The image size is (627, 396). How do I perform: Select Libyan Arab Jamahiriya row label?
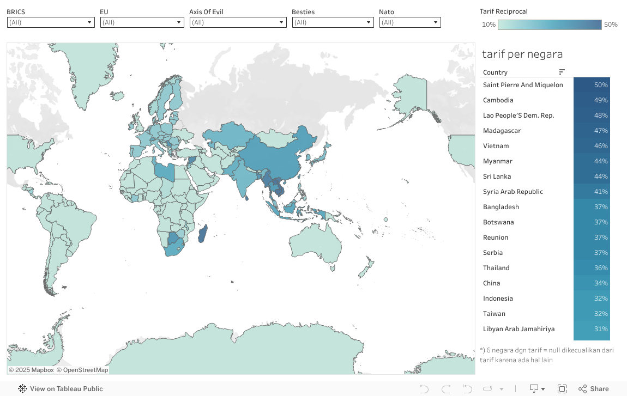tap(519, 329)
